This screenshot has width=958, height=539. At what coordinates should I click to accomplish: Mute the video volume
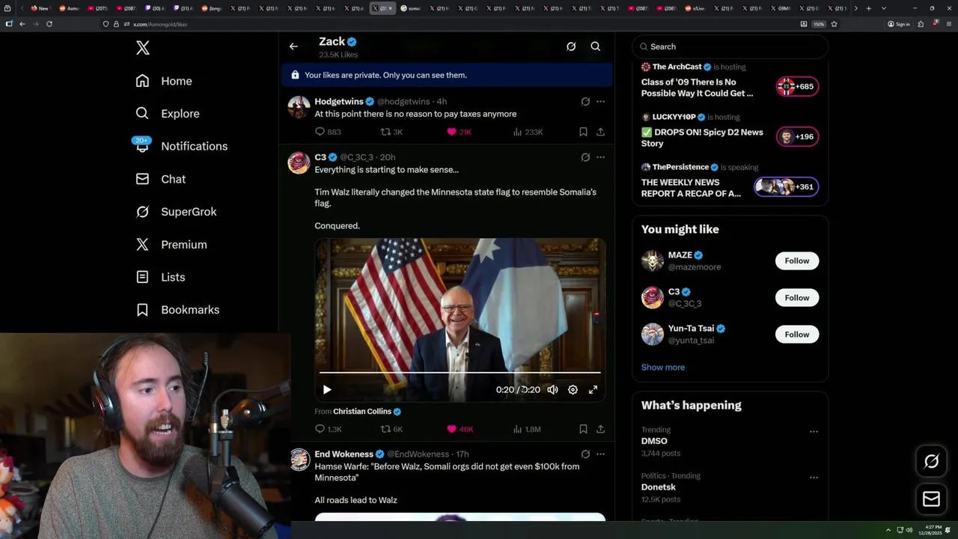coord(552,390)
